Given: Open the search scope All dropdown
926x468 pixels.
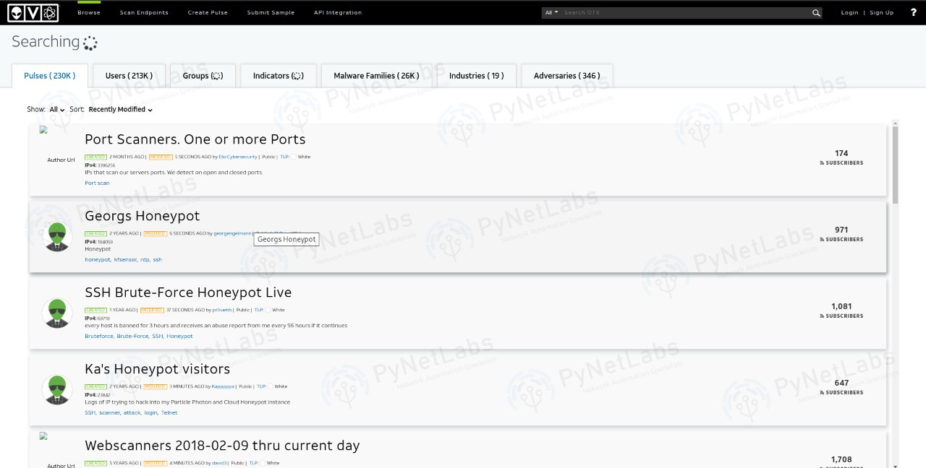Looking at the screenshot, I should [x=551, y=12].
